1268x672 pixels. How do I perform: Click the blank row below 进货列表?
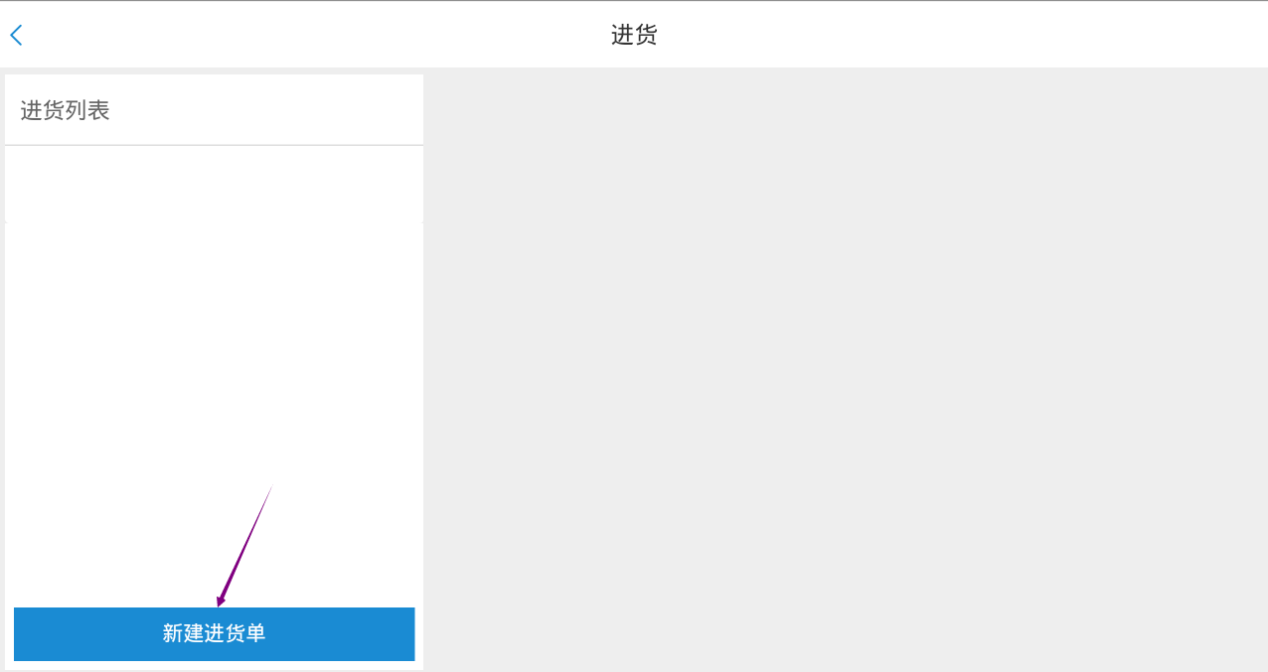coord(214,185)
